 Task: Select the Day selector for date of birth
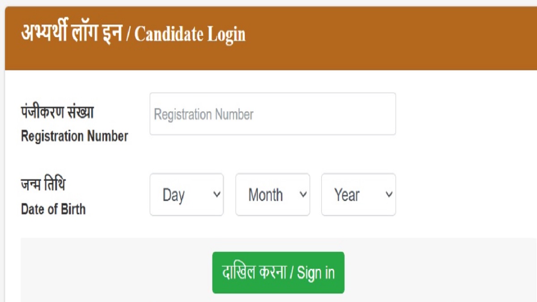coord(186,194)
